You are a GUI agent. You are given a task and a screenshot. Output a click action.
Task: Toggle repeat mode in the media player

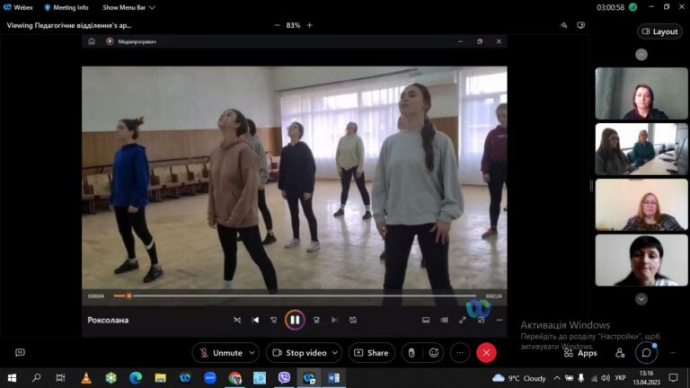[353, 320]
